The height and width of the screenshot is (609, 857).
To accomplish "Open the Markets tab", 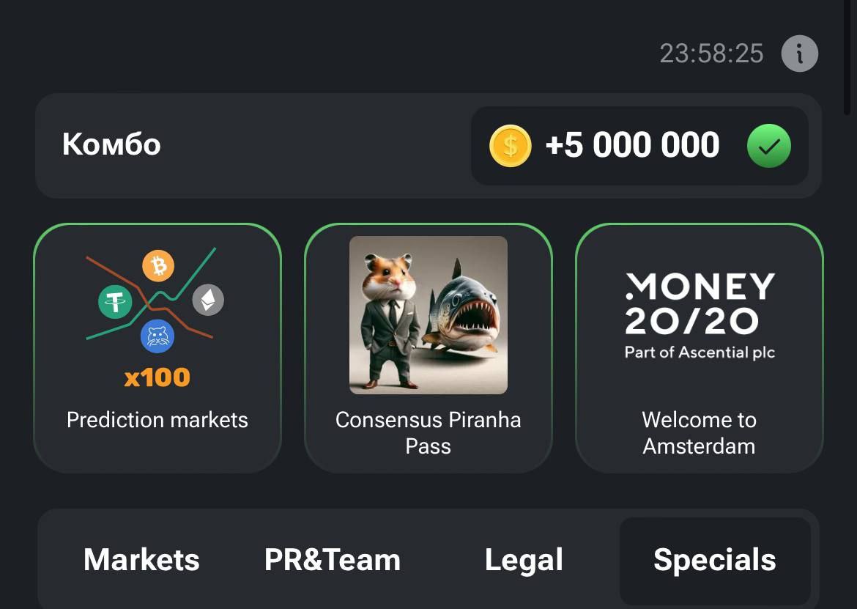I will (141, 560).
